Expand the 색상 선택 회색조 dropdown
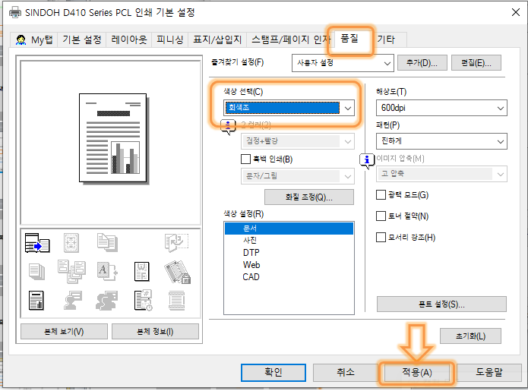 [x=289, y=108]
